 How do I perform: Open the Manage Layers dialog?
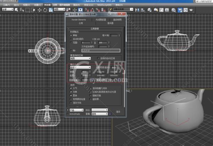[x=149, y=10]
